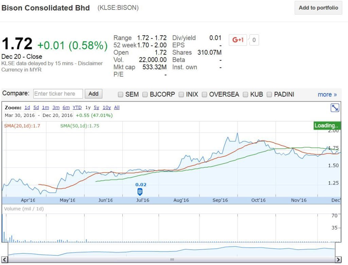Screen dimensions: 348x265
Task: Click the Loading.. status badge
Action: click(x=327, y=125)
